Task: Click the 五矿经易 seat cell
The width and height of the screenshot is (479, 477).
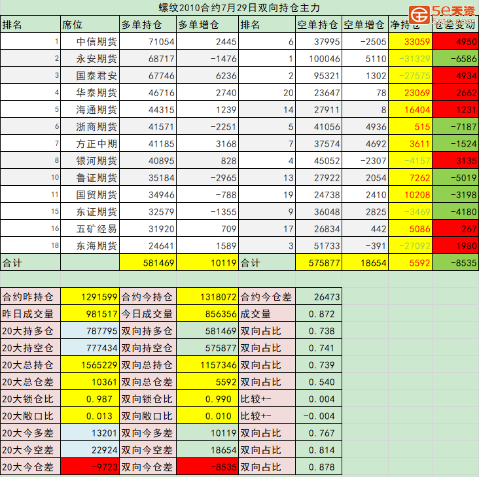Action: [90, 229]
